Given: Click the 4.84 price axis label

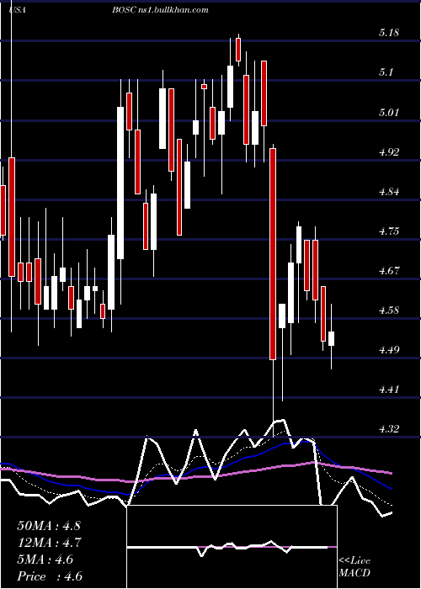Looking at the screenshot, I should (x=389, y=192).
